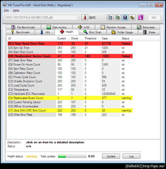Switch to the Disk monitor tab

point(57,27)
